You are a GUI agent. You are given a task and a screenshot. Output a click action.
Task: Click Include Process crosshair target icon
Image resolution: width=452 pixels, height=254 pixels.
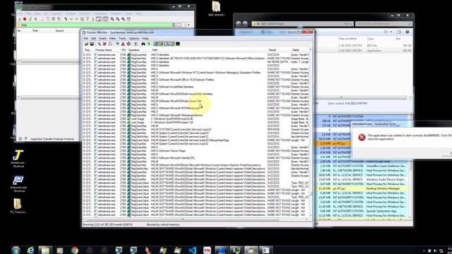(x=129, y=44)
